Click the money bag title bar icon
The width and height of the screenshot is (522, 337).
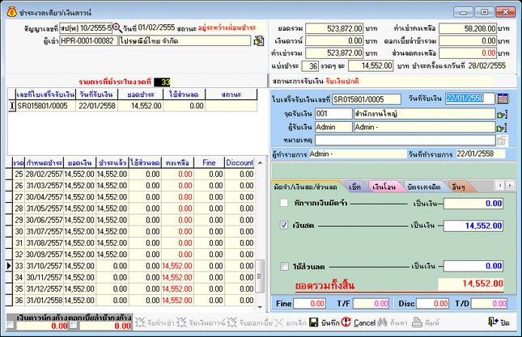[12, 12]
